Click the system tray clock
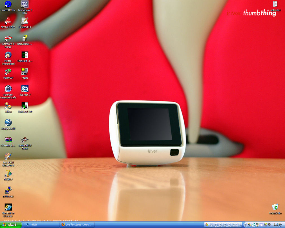This screenshot has width=285, height=228. point(278,225)
